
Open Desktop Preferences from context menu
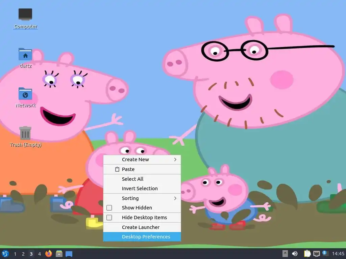pos(142,236)
